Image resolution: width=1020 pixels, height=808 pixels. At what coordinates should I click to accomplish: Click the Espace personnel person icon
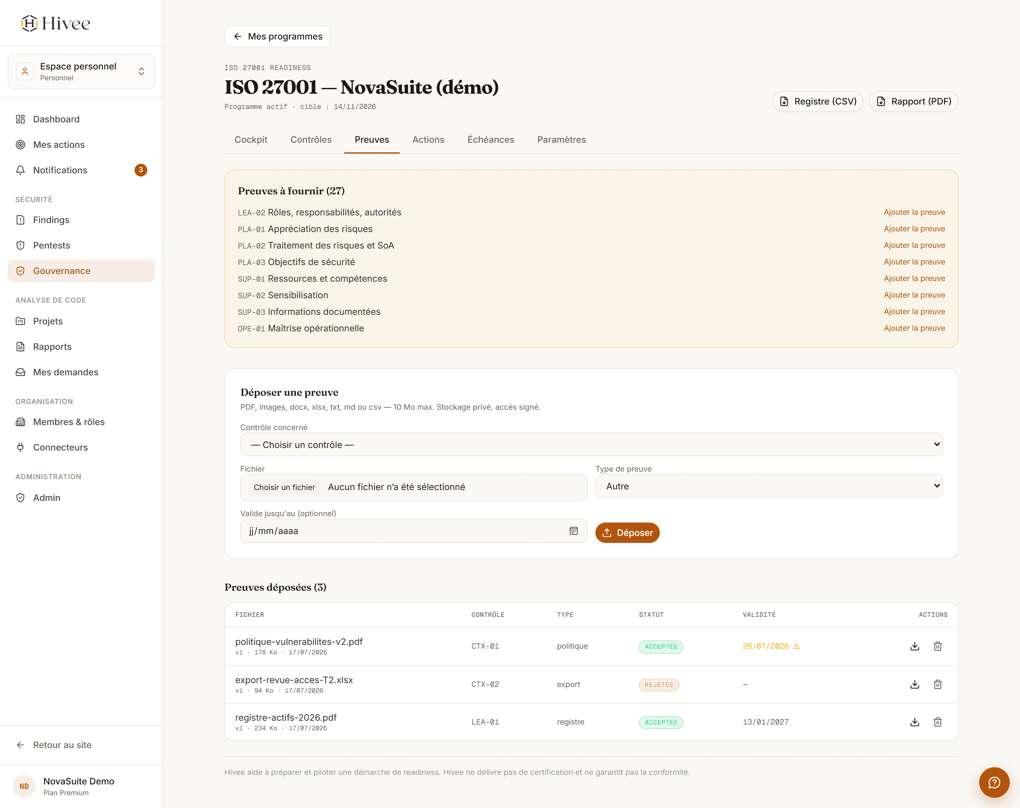pos(25,71)
